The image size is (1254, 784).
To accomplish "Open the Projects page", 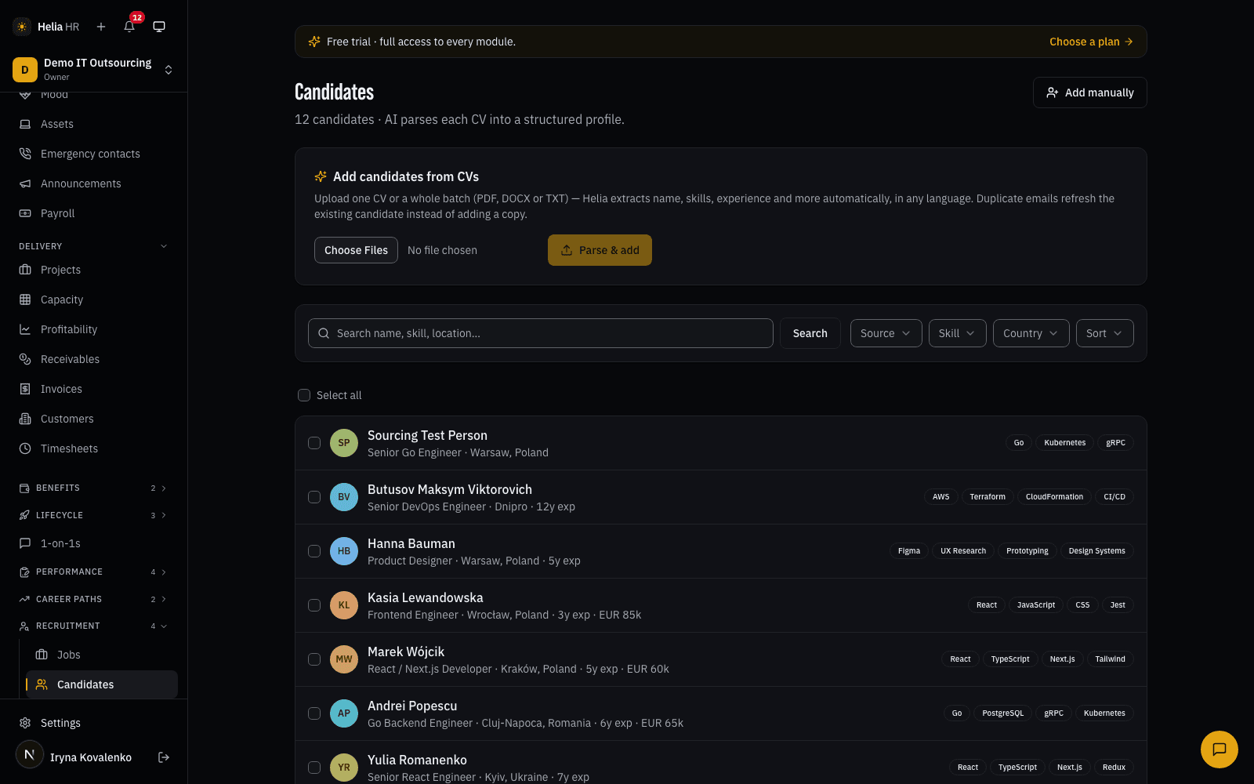I will (93, 270).
